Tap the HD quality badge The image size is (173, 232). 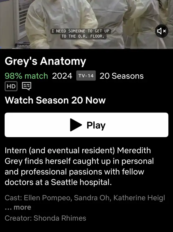(11, 86)
